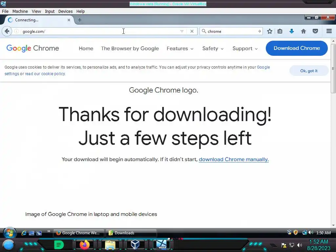This screenshot has width=336, height=252.
Task: Open the read our cookie policy link
Action: 45,74
